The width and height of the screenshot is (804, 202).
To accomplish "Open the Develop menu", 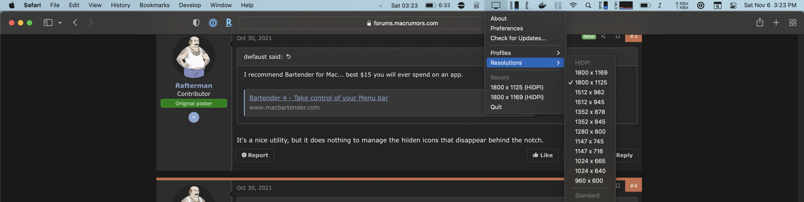I will 190,5.
